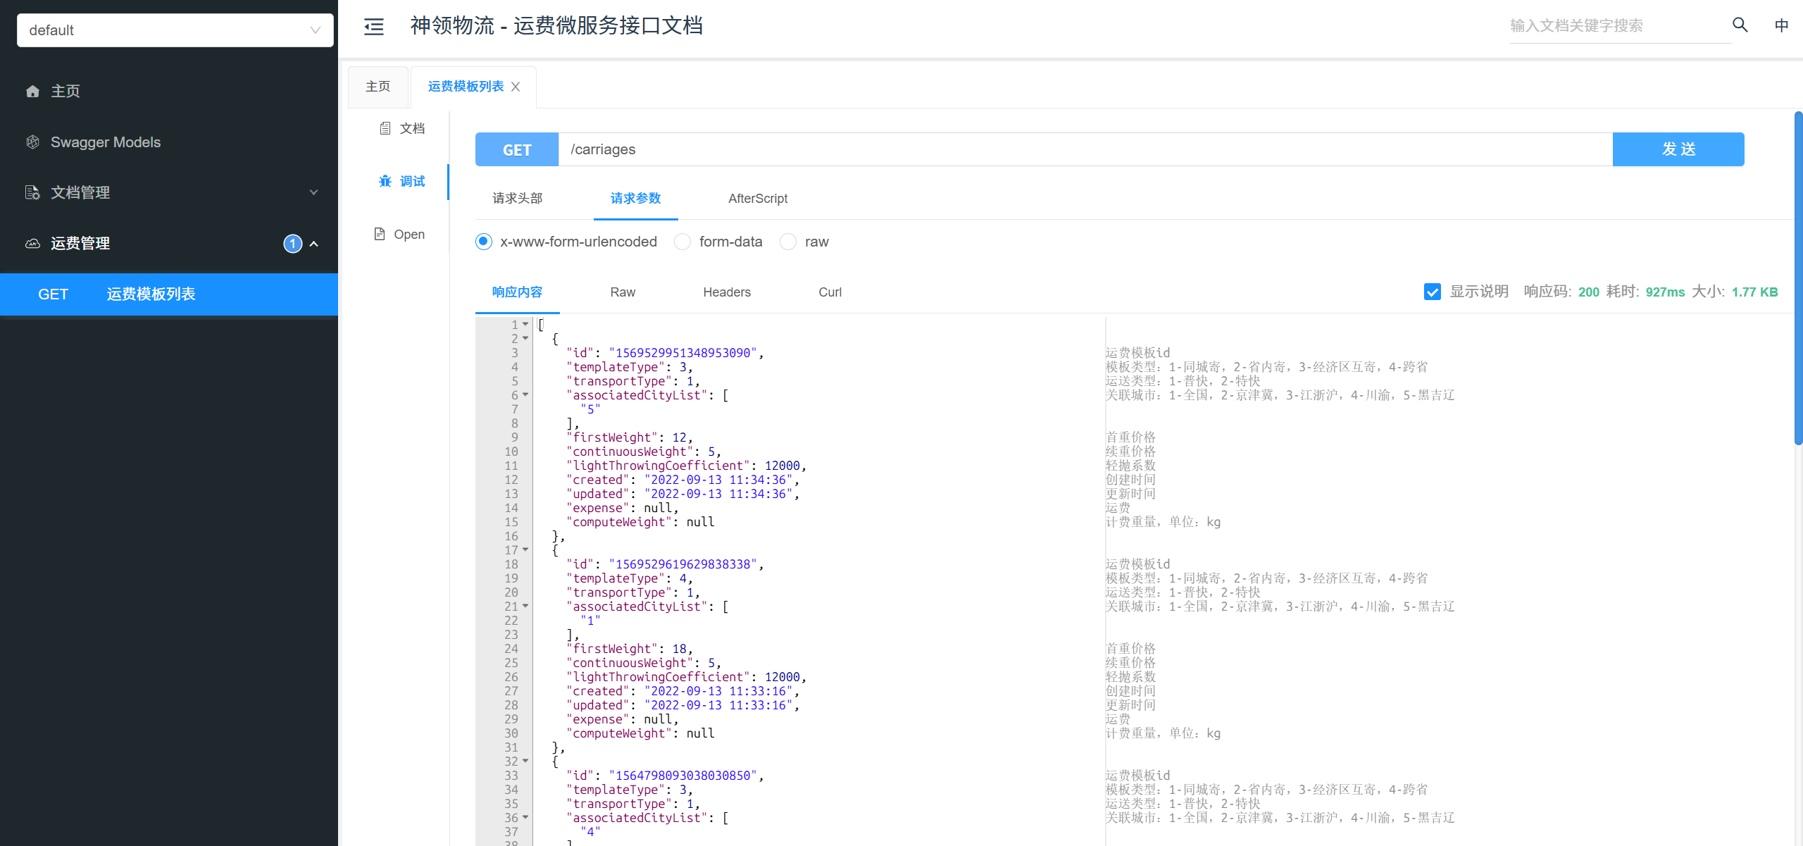1803x846 pixels.
Task: Click the sidebar collapse menu icon
Action: click(x=373, y=27)
